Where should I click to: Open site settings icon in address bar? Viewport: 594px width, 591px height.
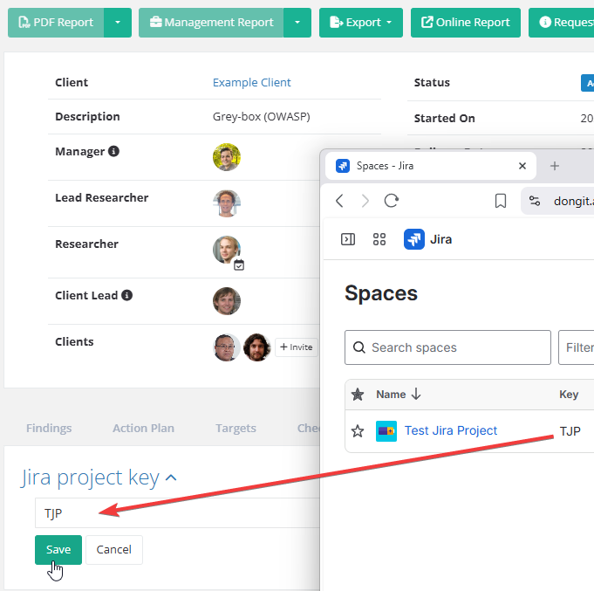click(535, 201)
